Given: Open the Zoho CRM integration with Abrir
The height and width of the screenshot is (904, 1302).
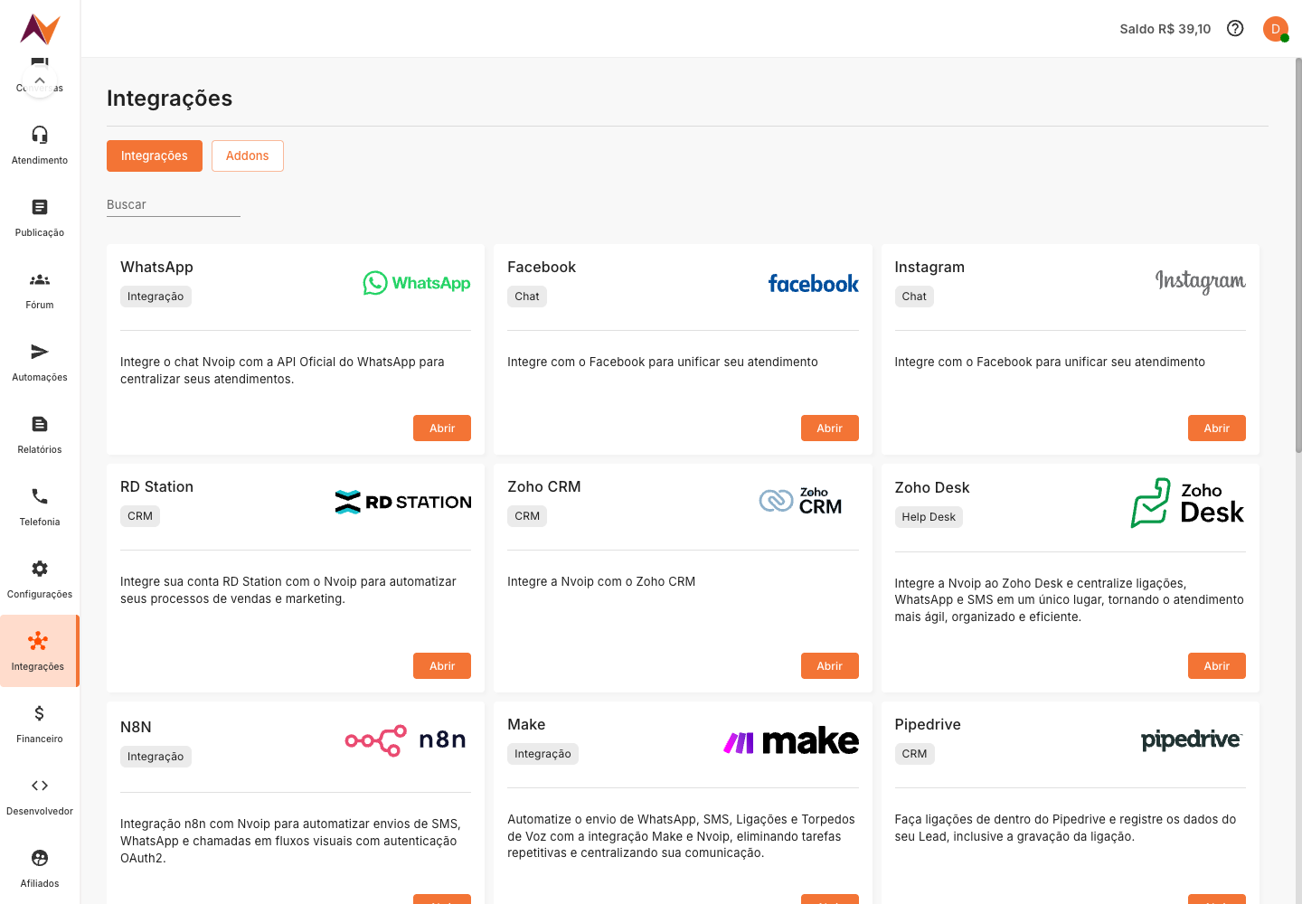Looking at the screenshot, I should (830, 666).
